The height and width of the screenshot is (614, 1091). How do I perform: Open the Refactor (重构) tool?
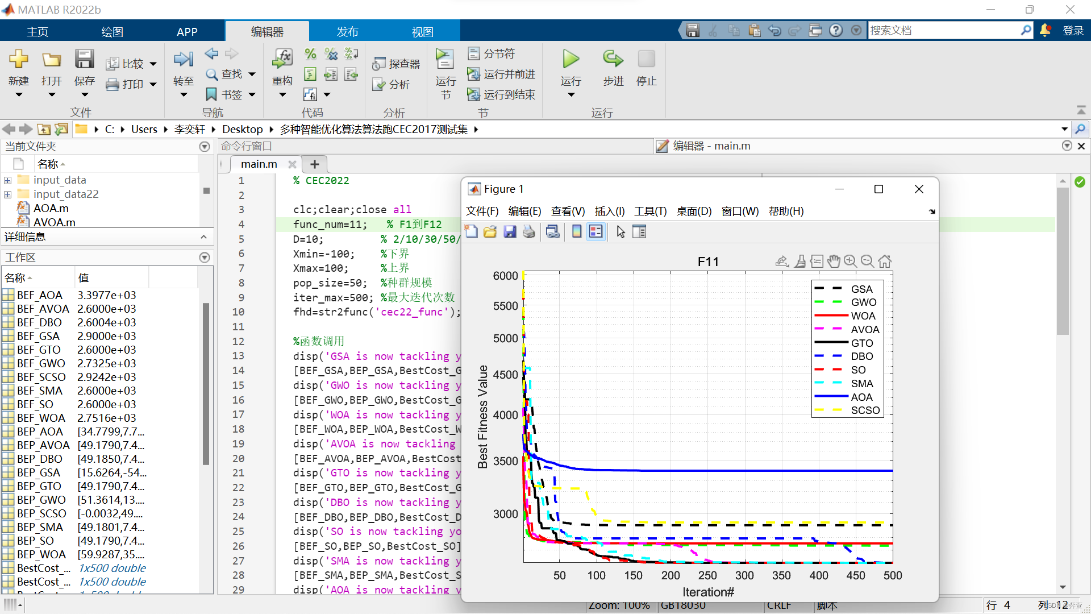[282, 59]
